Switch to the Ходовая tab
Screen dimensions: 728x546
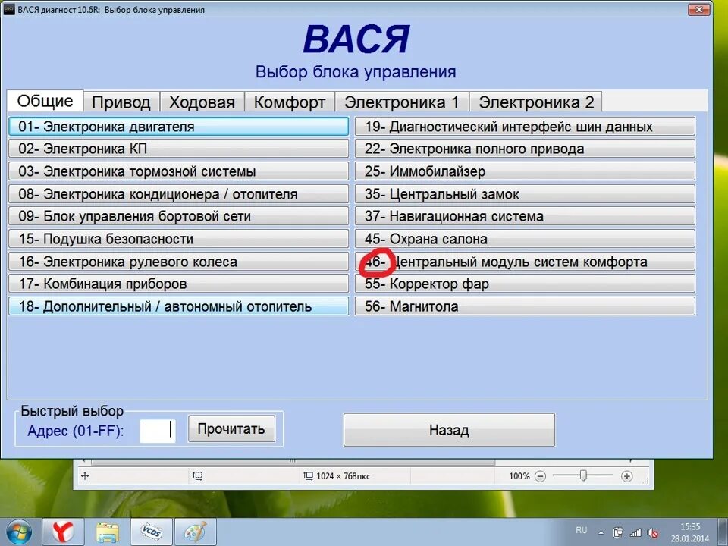202,102
